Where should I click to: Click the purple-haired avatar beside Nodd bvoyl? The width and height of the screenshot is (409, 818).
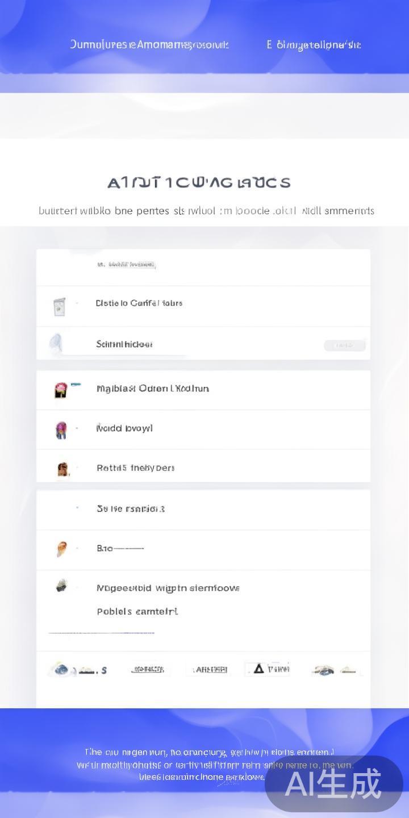[61, 430]
